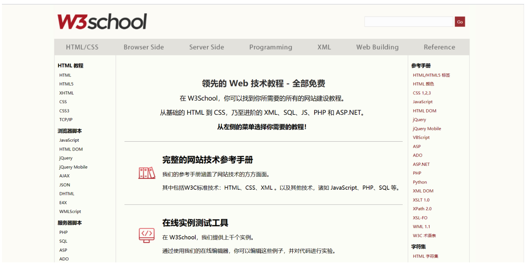
Task: Open jQuery Mobile under 参考手册
Action: (427, 129)
